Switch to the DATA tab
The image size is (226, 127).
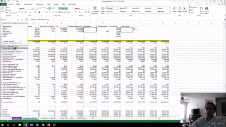(49, 4)
